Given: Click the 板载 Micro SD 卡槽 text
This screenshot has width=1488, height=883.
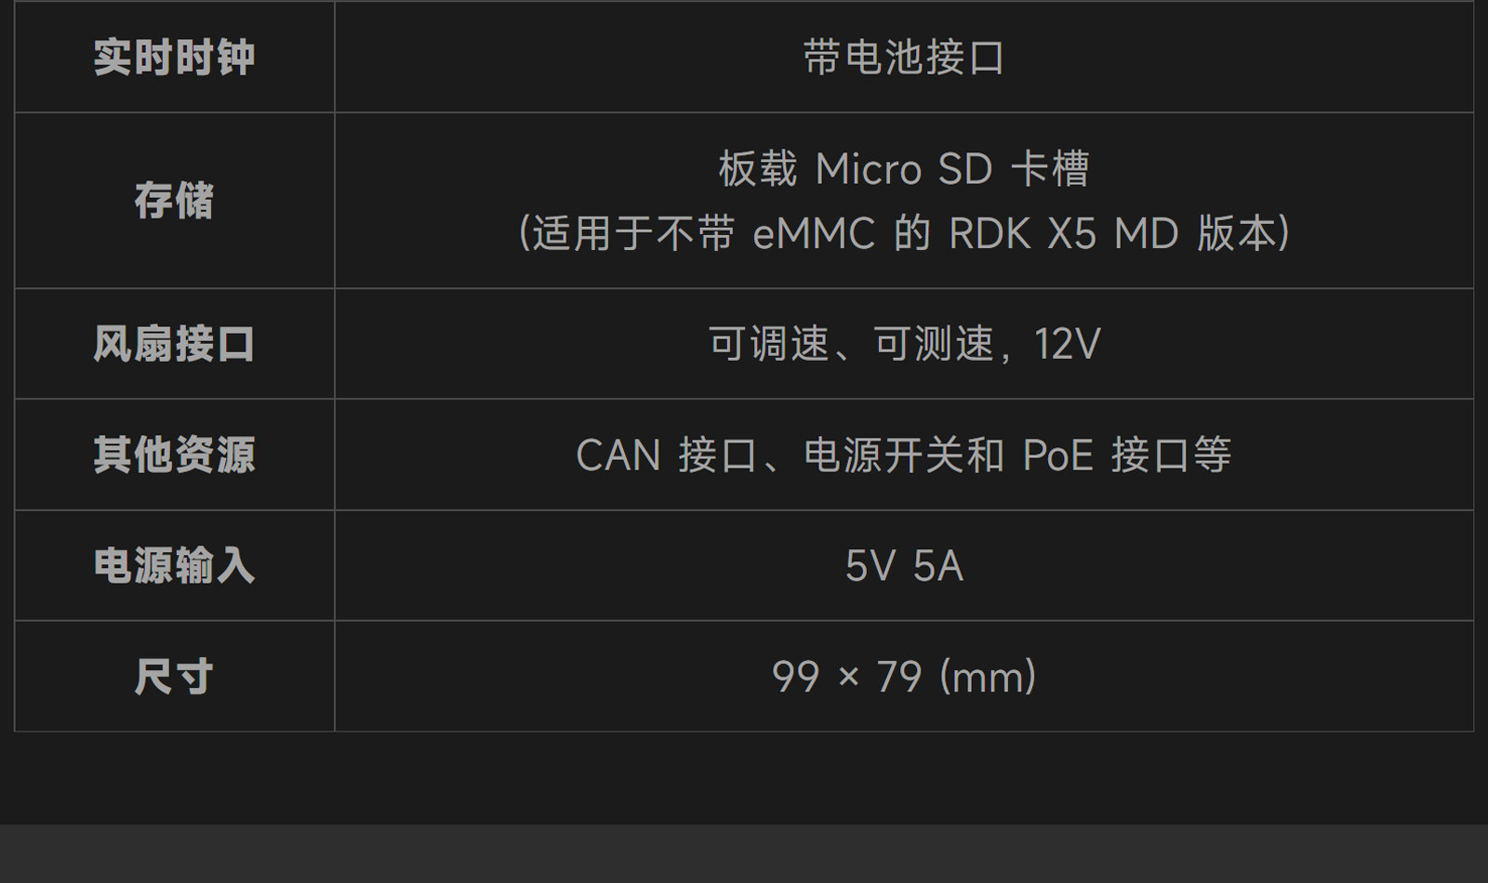Looking at the screenshot, I should click(x=904, y=169).
